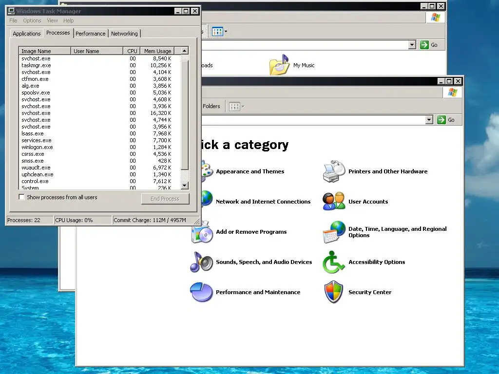Switch to the Performance tab
The width and height of the screenshot is (499, 374).
tap(90, 34)
